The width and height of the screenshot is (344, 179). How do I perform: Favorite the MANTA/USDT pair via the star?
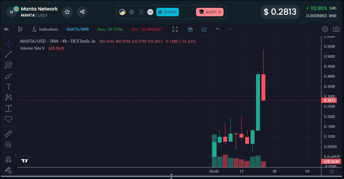click(x=67, y=12)
